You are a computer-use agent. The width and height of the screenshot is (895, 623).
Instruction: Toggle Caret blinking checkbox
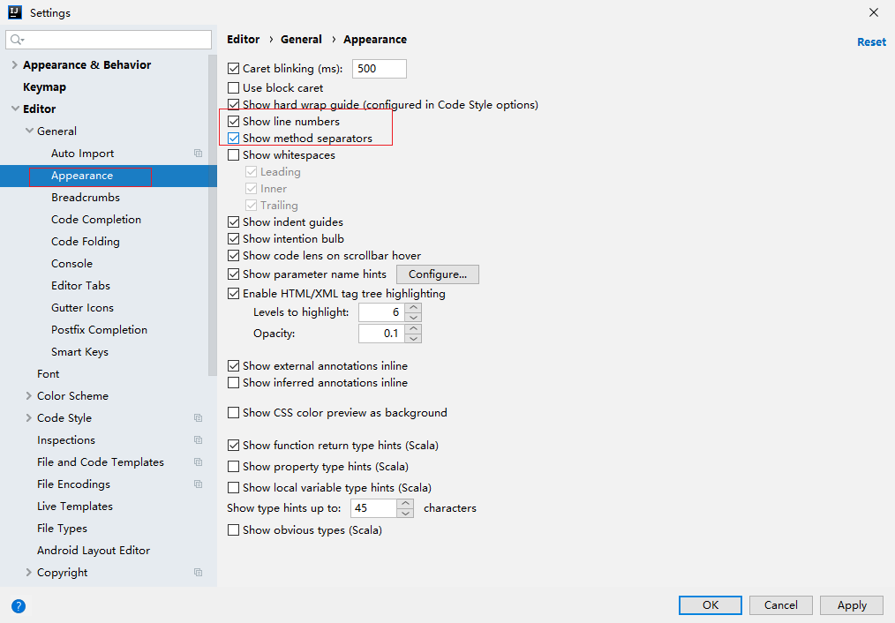coord(233,69)
